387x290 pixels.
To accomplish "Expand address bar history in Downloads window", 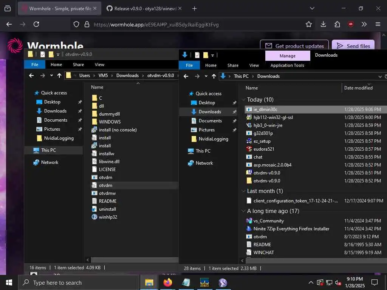I will (x=380, y=76).
